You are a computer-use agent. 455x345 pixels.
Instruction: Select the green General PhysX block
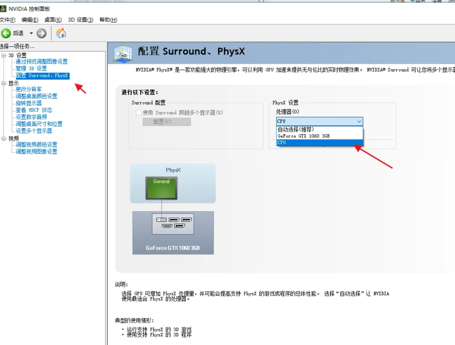162,188
